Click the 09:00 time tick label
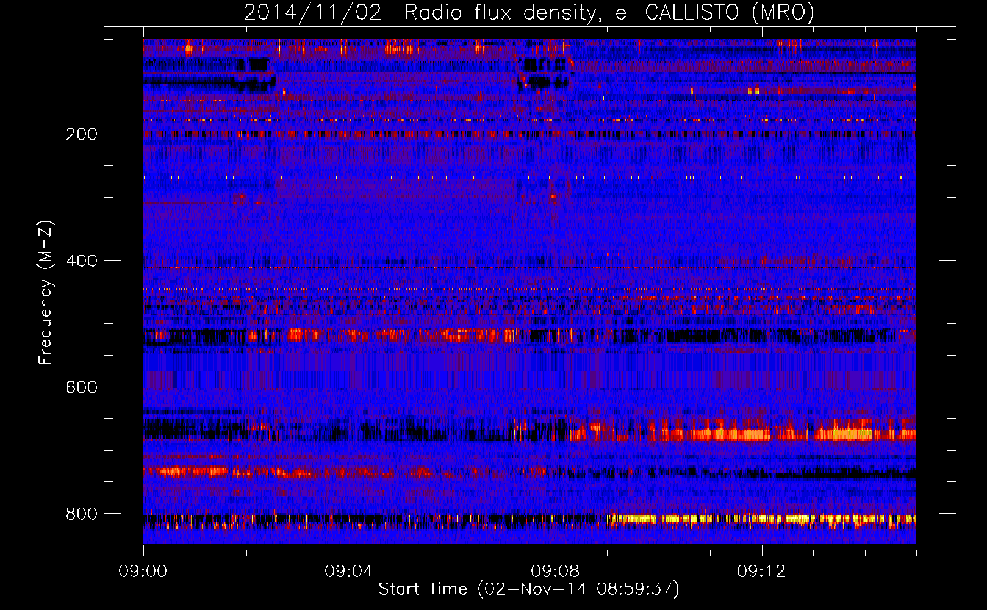The height and width of the screenshot is (610, 987). [x=143, y=572]
